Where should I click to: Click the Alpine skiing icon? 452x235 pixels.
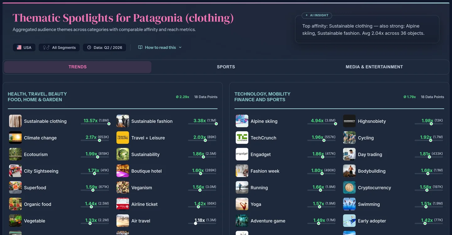[242, 121]
